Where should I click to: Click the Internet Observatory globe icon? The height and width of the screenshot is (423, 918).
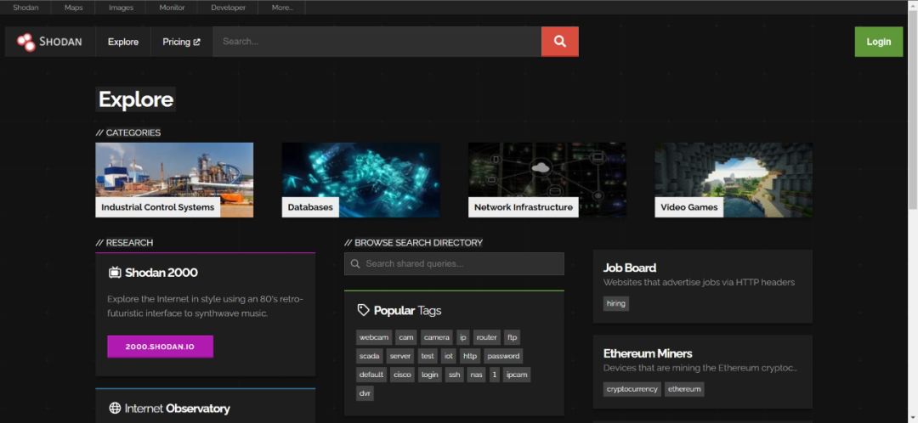point(115,408)
